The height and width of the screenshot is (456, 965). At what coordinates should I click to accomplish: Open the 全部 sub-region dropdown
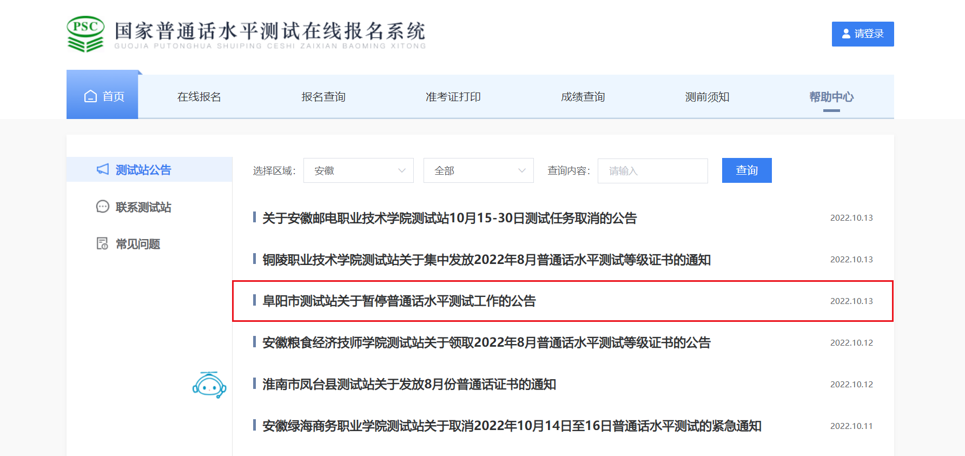tap(479, 170)
